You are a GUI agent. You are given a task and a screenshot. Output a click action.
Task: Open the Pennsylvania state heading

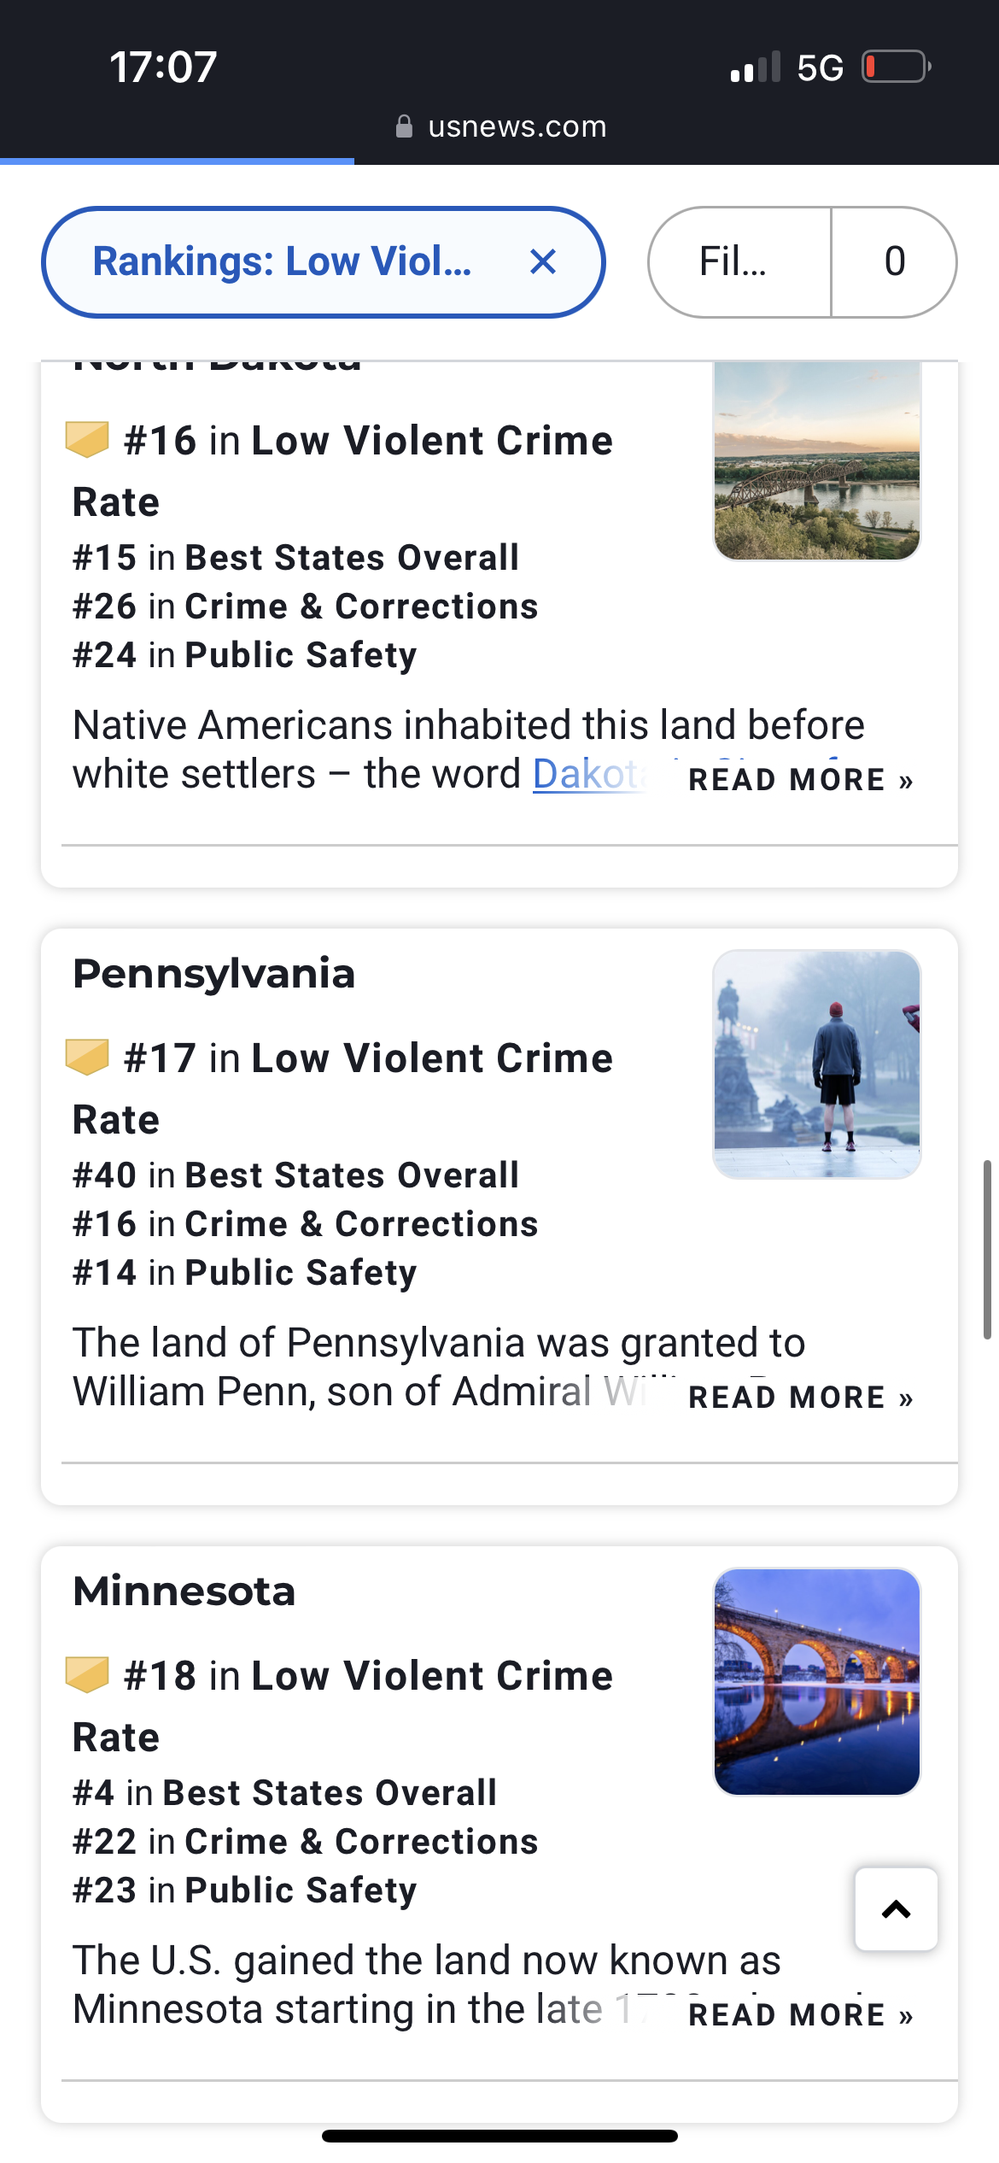[213, 974]
